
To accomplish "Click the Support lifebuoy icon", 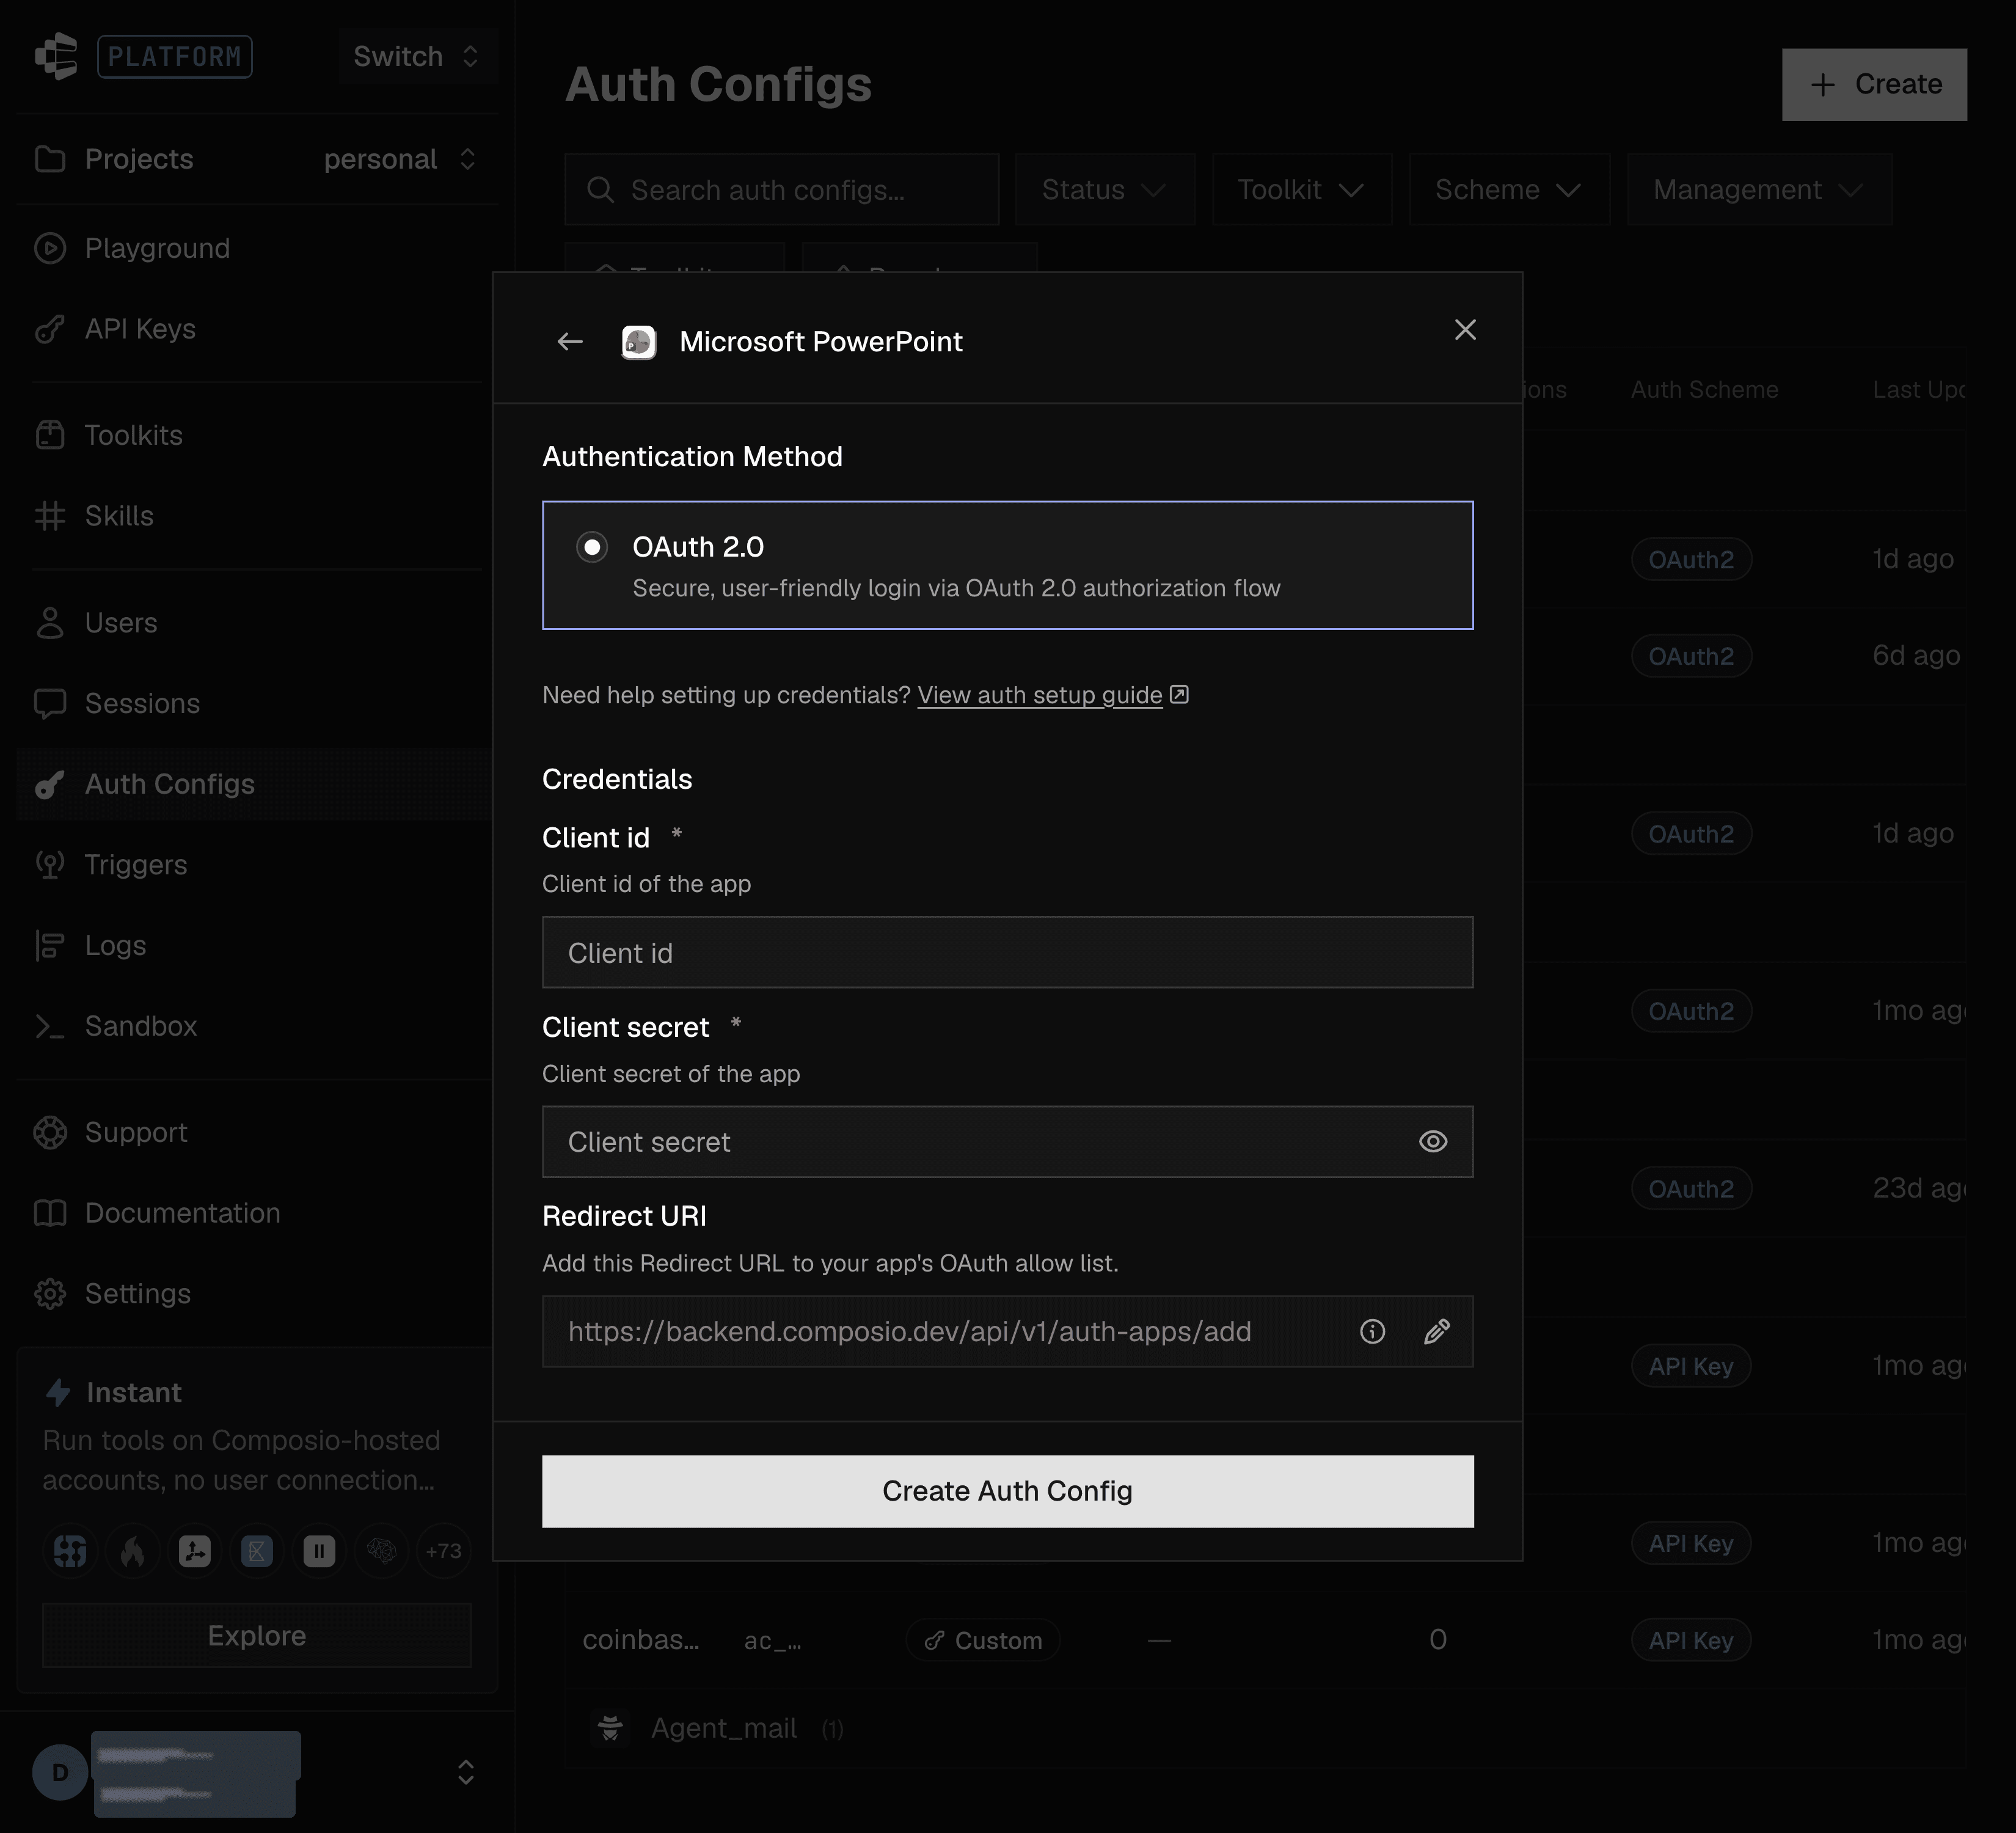I will tap(50, 1132).
